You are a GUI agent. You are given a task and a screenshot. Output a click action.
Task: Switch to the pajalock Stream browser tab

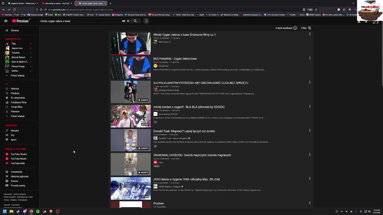(22, 3)
